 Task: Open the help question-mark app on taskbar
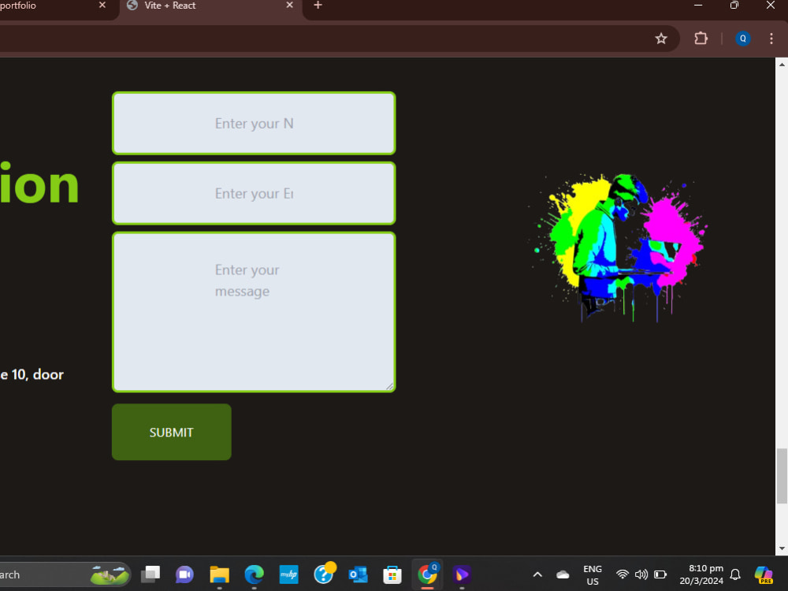click(x=324, y=574)
